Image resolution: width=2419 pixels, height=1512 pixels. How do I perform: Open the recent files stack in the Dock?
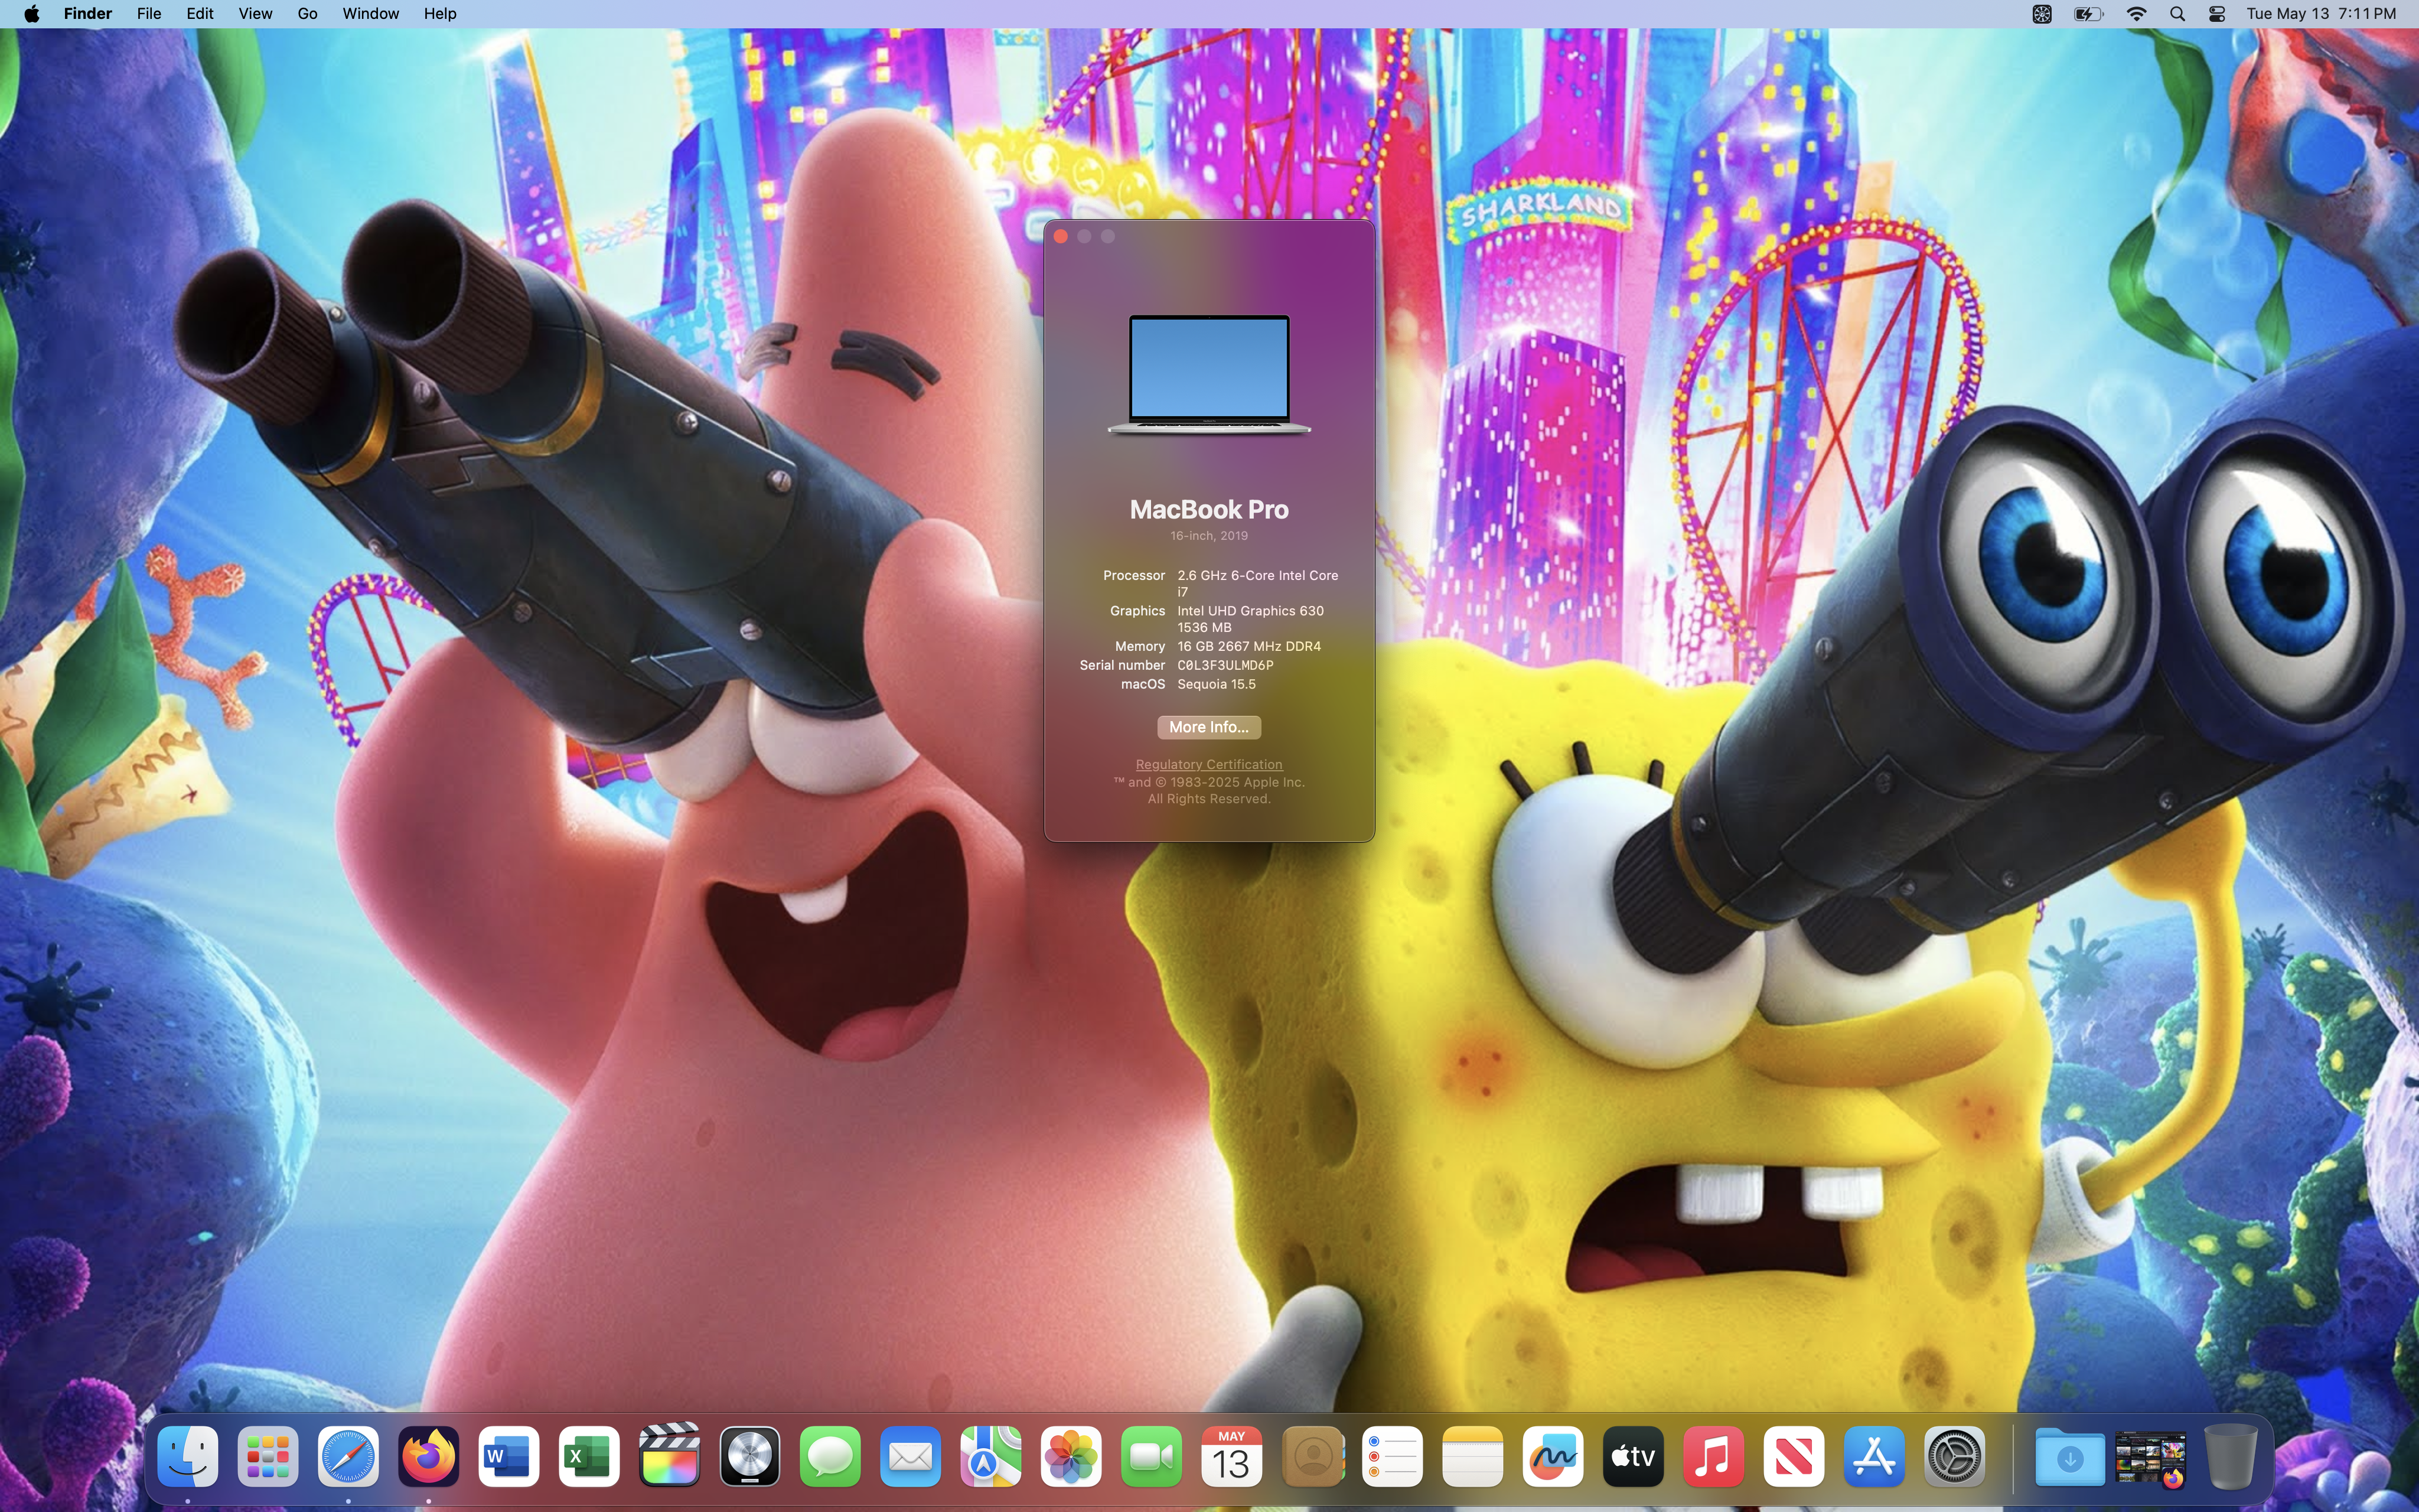coord(2150,1459)
